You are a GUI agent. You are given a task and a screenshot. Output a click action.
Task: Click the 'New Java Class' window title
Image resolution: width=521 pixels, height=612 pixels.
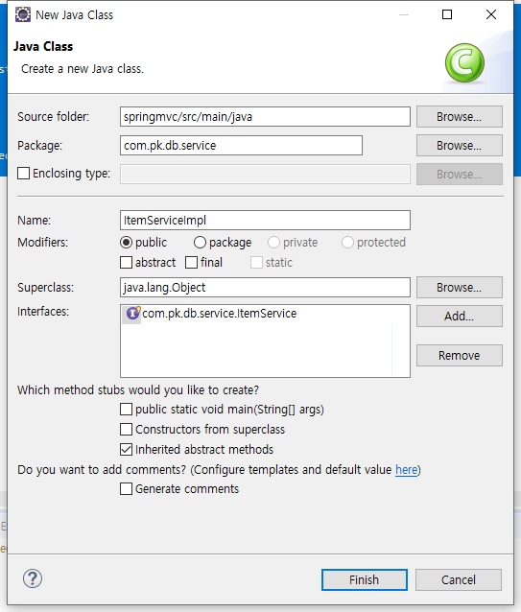pos(74,14)
